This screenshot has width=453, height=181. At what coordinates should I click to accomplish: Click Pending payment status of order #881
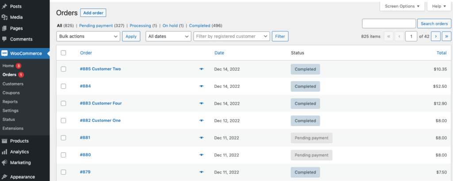click(311, 138)
